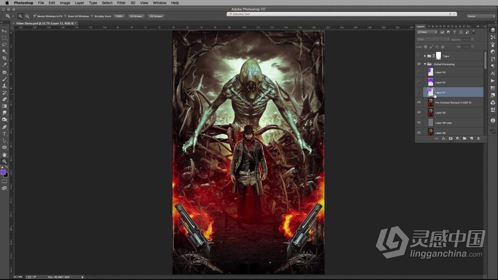This screenshot has width=498, height=280.
Task: Open the status bar info arrow
Action: (82, 277)
